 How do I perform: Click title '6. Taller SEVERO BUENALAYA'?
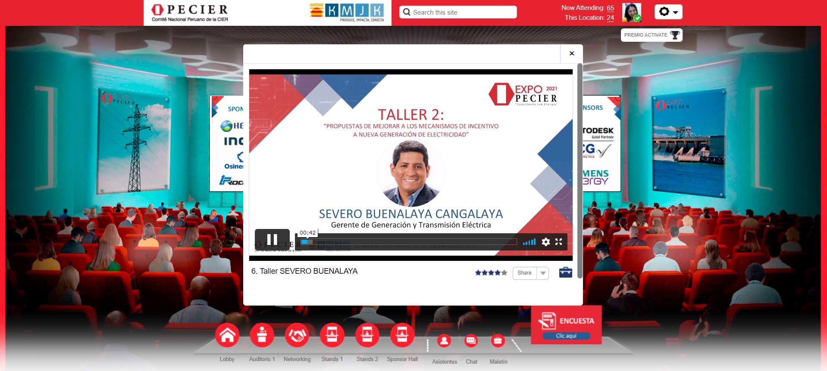[x=304, y=271]
